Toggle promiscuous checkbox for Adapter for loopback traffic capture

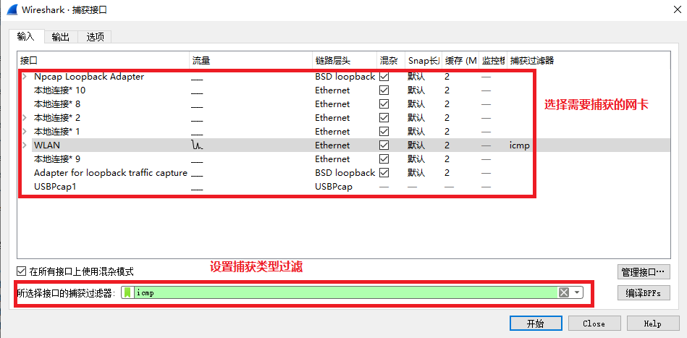pyautogui.click(x=384, y=173)
